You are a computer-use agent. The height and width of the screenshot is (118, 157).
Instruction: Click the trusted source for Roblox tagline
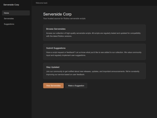pyautogui.click(x=64, y=18)
